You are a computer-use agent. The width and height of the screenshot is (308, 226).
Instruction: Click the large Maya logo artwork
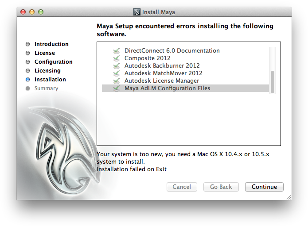pos(64,150)
